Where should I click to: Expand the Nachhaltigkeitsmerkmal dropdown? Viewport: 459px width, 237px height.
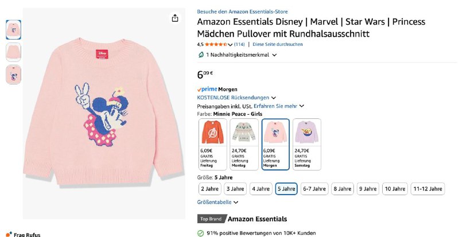coord(274,55)
